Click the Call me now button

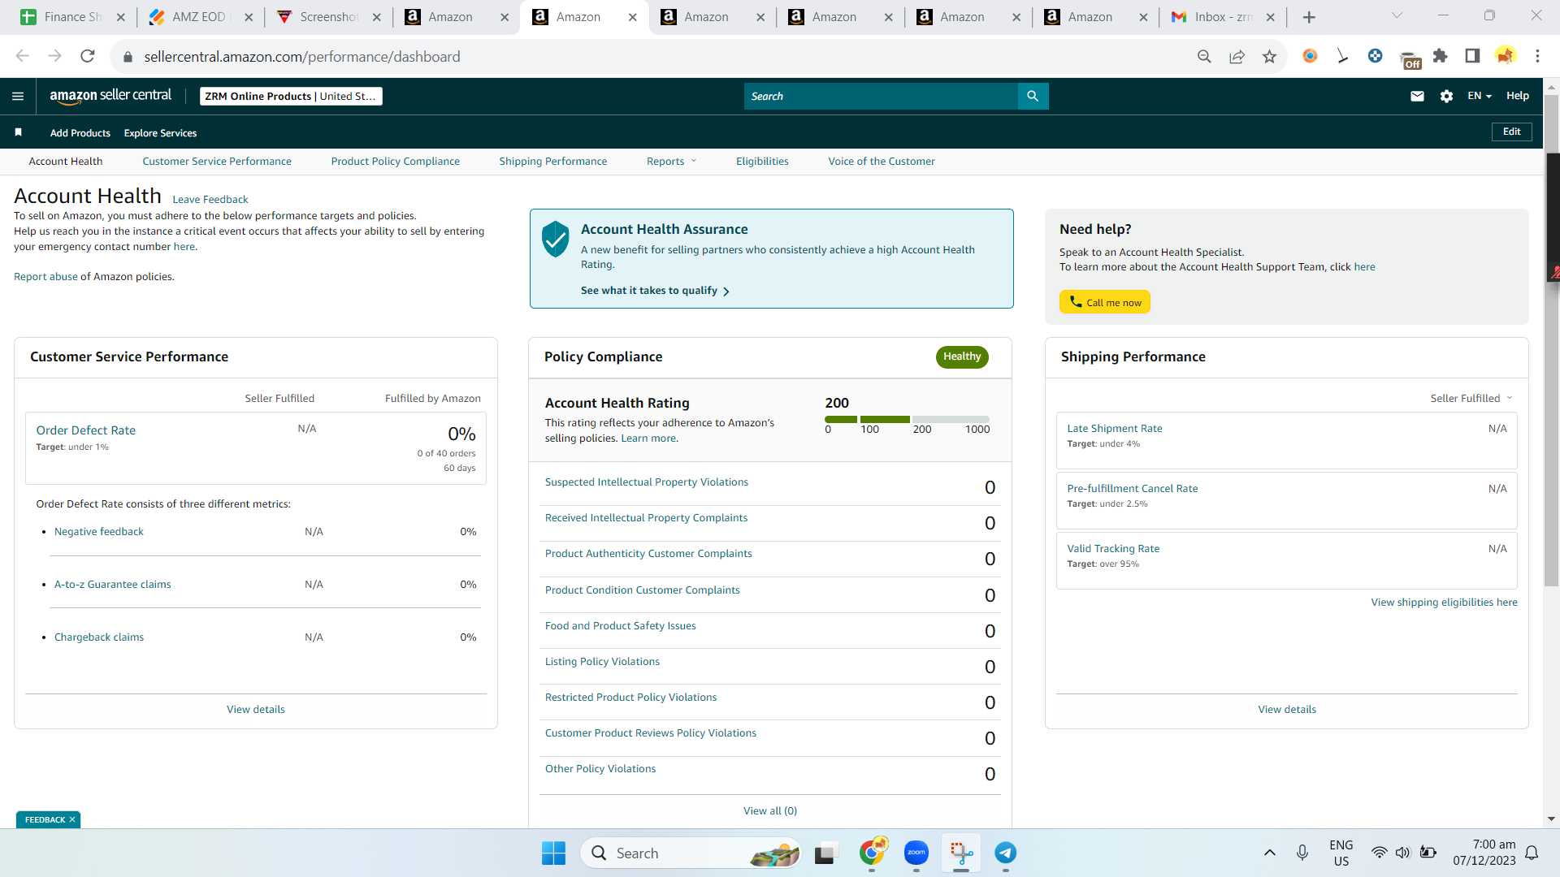coord(1105,302)
